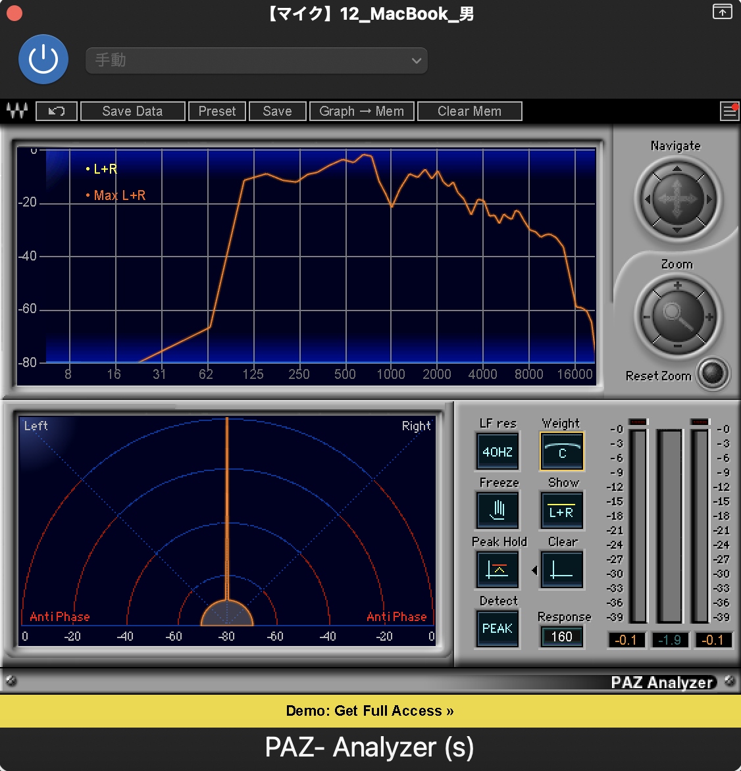Click the undo arrow button
Image resolution: width=741 pixels, height=771 pixels.
click(57, 111)
